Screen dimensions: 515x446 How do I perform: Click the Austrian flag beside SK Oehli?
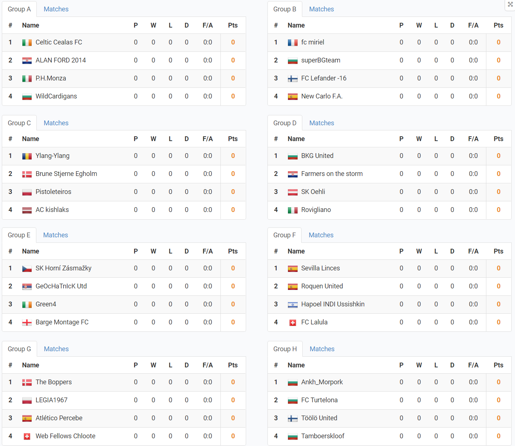pos(292,192)
